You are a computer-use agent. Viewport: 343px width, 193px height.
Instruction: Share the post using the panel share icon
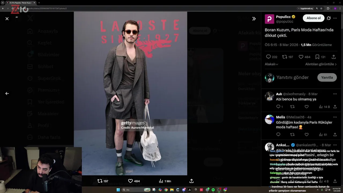pos(334,57)
